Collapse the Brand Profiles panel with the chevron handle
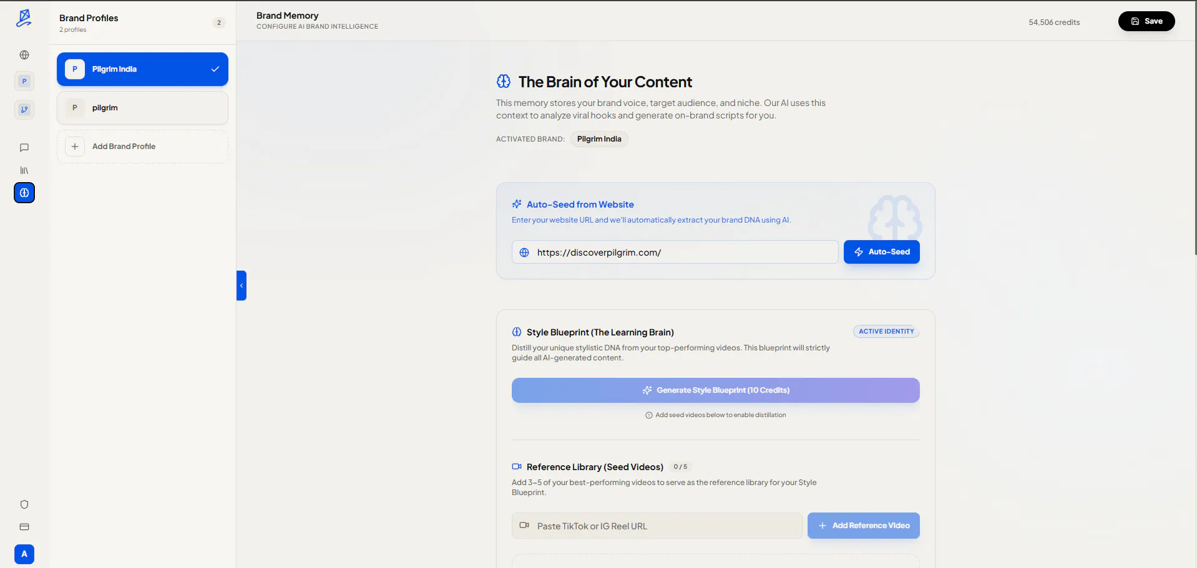Viewport: 1197px width, 568px height. [x=242, y=286]
